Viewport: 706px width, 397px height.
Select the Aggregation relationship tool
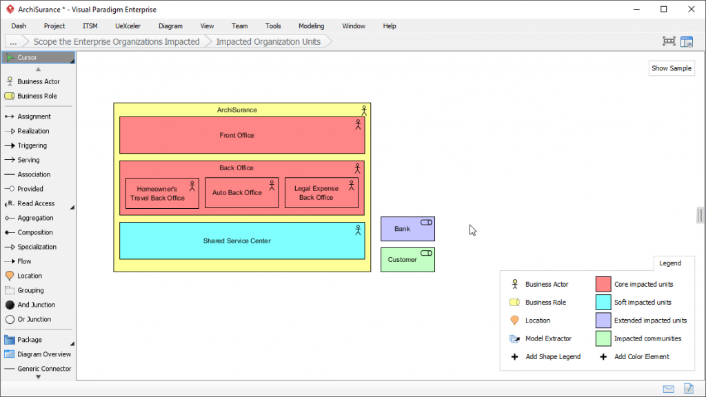point(33,218)
